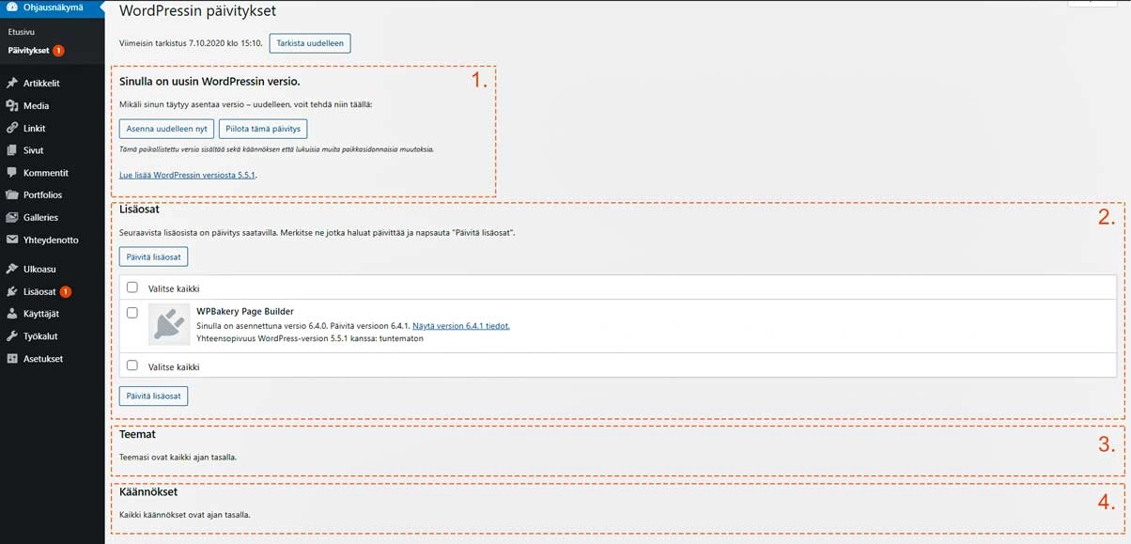The height and width of the screenshot is (544, 1131).
Task: Tick the WPBakery Page Builder checkbox
Action: click(x=132, y=312)
